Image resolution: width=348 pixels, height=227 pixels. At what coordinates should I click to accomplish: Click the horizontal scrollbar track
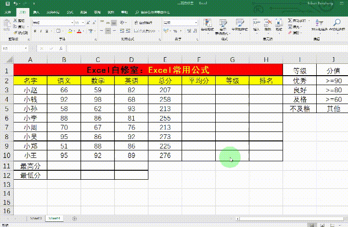291,219
